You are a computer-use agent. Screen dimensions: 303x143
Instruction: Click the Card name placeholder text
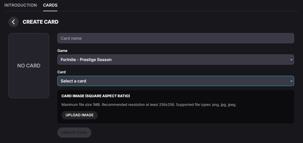pyautogui.click(x=71, y=38)
